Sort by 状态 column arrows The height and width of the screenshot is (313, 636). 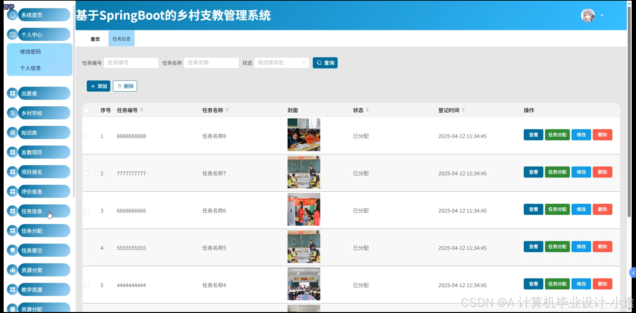pyautogui.click(x=367, y=110)
